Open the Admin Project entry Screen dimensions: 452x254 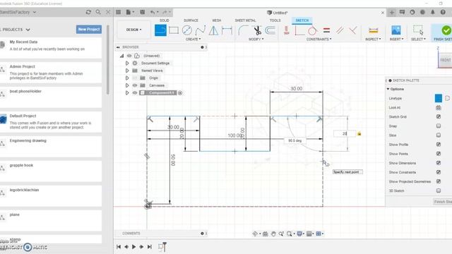pyautogui.click(x=51, y=72)
